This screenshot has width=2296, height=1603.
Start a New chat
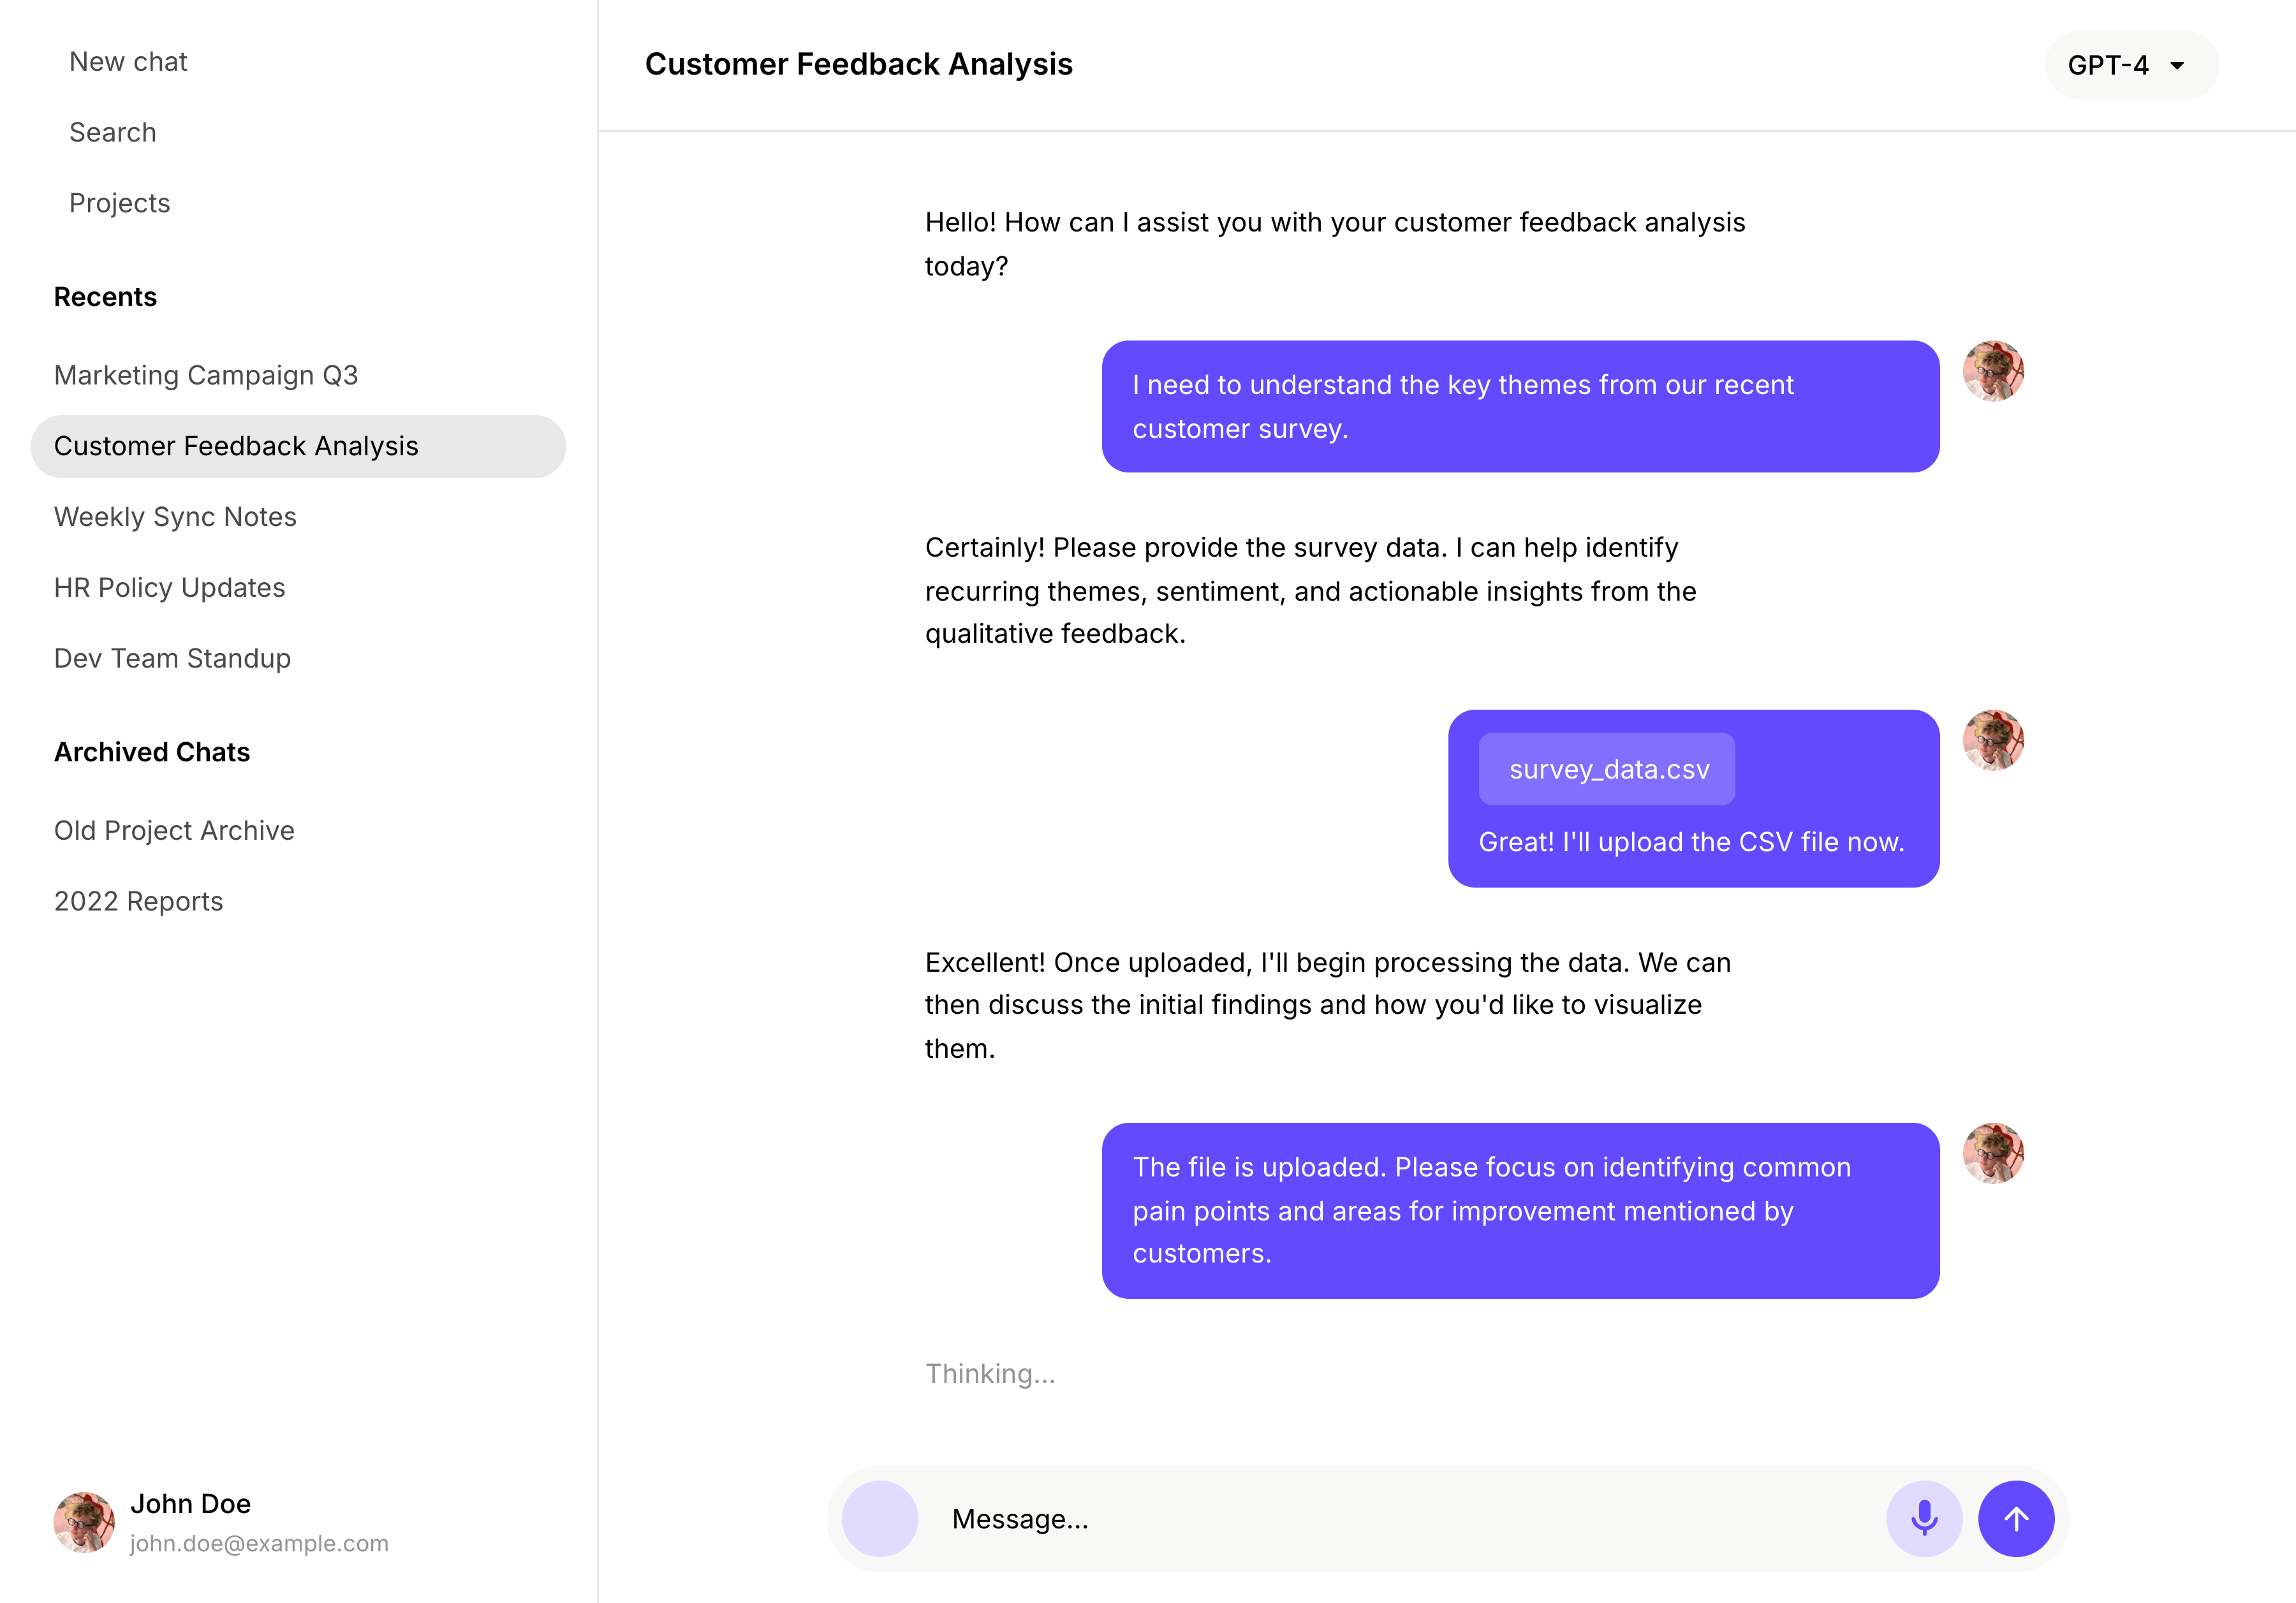point(128,62)
